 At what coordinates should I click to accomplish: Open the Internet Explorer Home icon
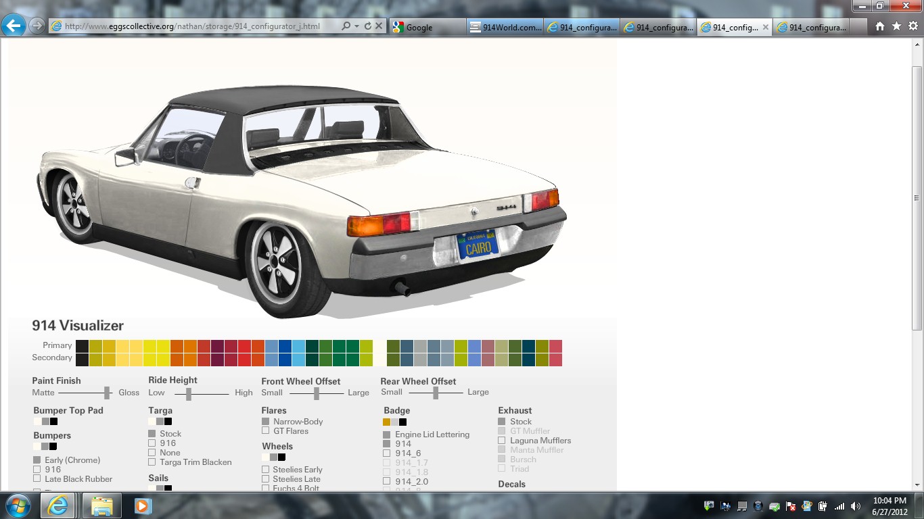(x=879, y=26)
